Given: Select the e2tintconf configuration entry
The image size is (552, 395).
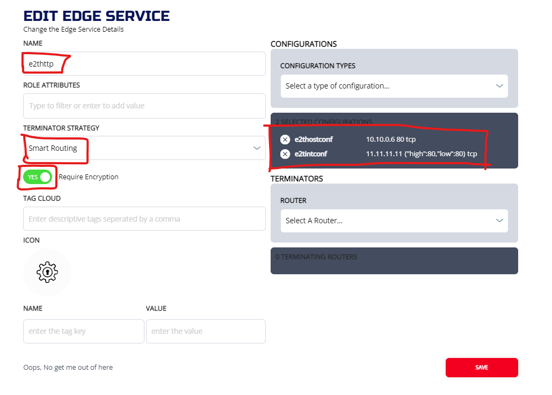Looking at the screenshot, I should click(x=312, y=154).
